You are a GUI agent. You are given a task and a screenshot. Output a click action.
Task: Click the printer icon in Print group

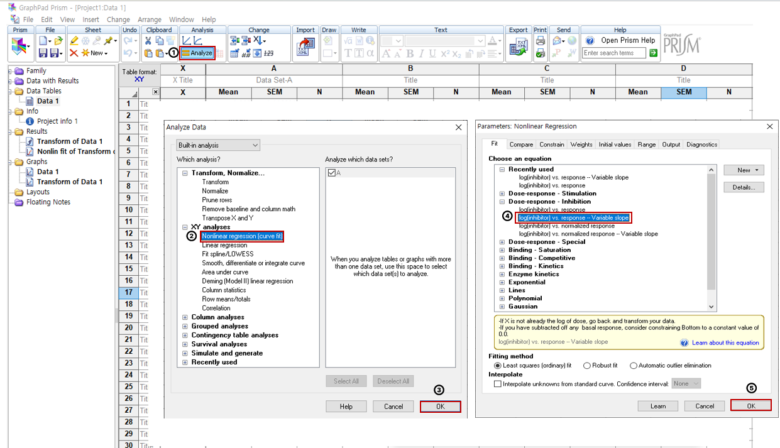pos(540,41)
